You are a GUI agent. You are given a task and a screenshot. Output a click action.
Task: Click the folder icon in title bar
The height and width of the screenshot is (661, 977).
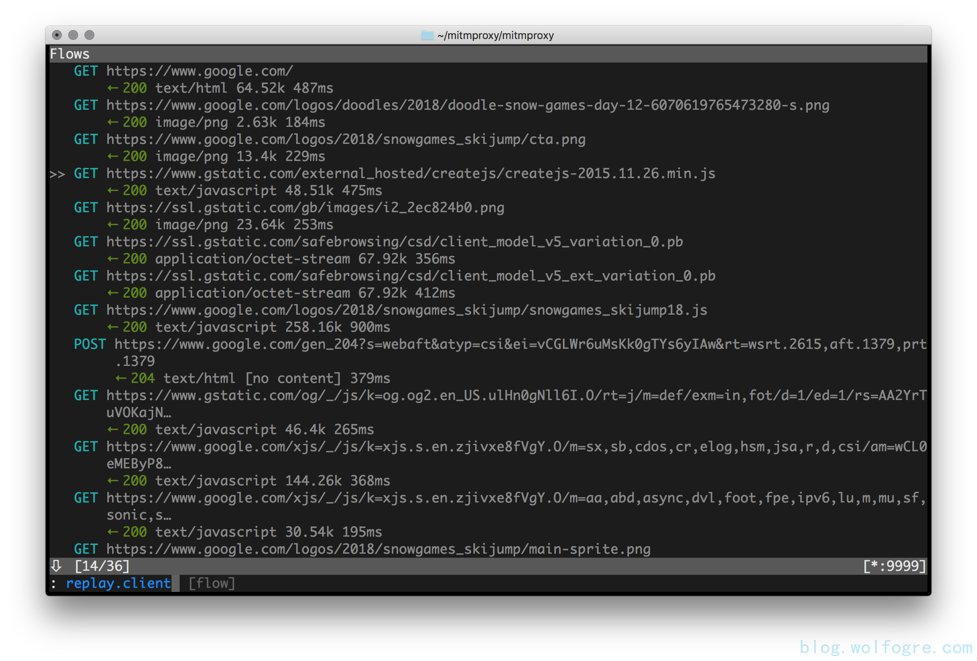[x=427, y=35]
